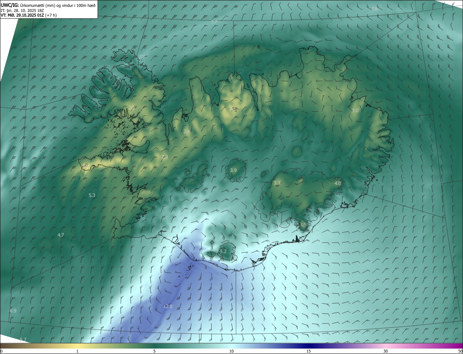This screenshot has width=463, height=354.
Task: Click the colorbar tick label 50
Action: (x=460, y=351)
